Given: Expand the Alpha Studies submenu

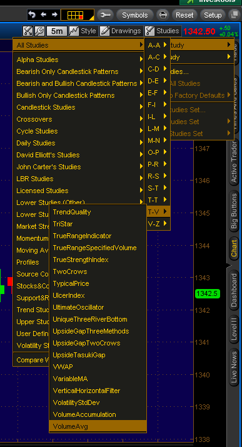Looking at the screenshot, I should (79, 60).
